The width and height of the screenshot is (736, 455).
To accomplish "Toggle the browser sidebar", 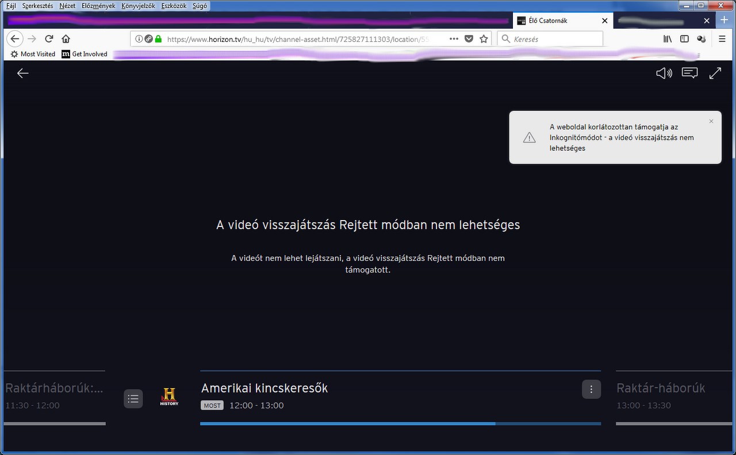I will pyautogui.click(x=684, y=39).
